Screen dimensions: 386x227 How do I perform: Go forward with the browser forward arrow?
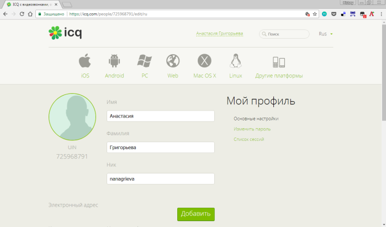14,14
